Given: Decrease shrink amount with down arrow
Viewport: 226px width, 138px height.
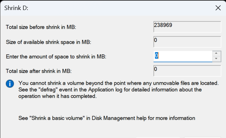Looking at the screenshot, I should (x=216, y=59).
